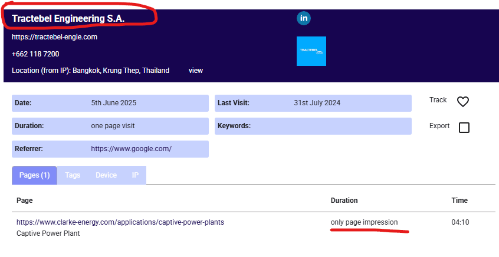Click the 04:10 time cell
This screenshot has height=257, width=499.
tap(460, 222)
